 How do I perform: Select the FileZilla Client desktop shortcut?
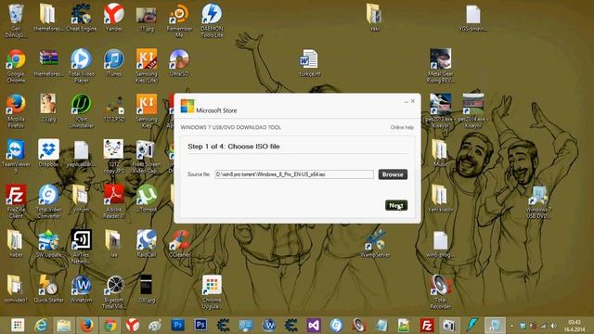tap(16, 201)
